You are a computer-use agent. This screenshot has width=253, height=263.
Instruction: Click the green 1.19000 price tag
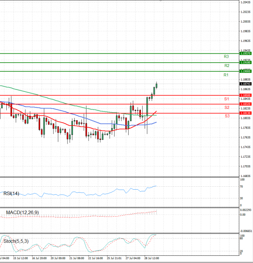(245, 71)
